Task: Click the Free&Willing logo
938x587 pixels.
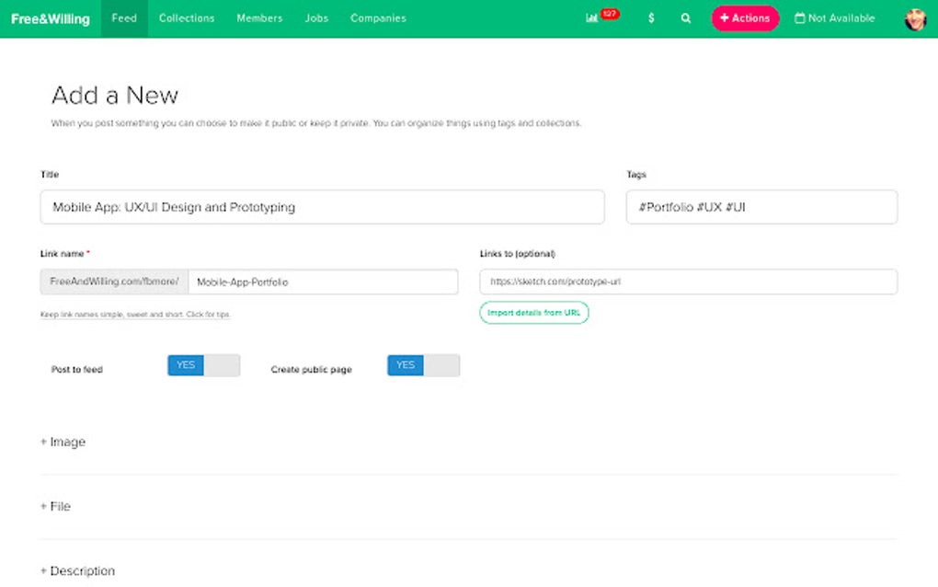Action: click(x=51, y=18)
